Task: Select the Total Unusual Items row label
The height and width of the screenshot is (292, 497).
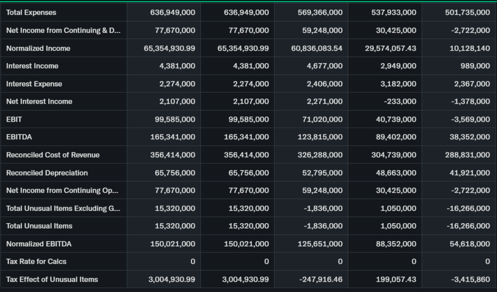Action: [39, 226]
